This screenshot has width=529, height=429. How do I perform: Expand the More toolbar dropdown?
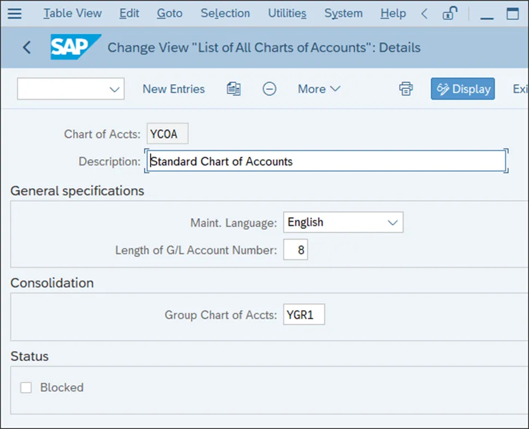tap(319, 89)
